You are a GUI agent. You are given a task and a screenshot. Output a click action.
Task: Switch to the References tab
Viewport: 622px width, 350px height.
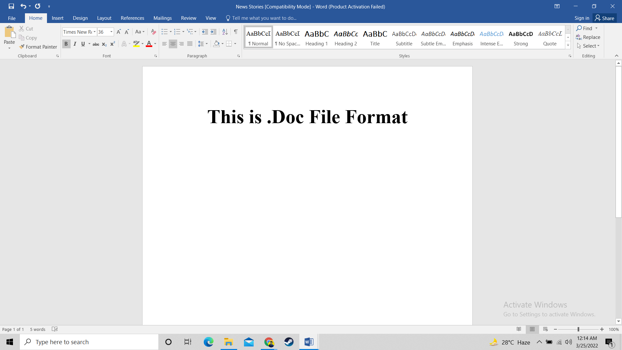(x=132, y=18)
